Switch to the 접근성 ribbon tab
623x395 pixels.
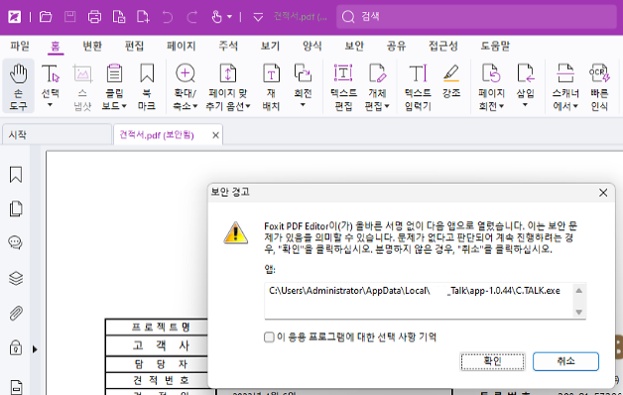point(443,46)
